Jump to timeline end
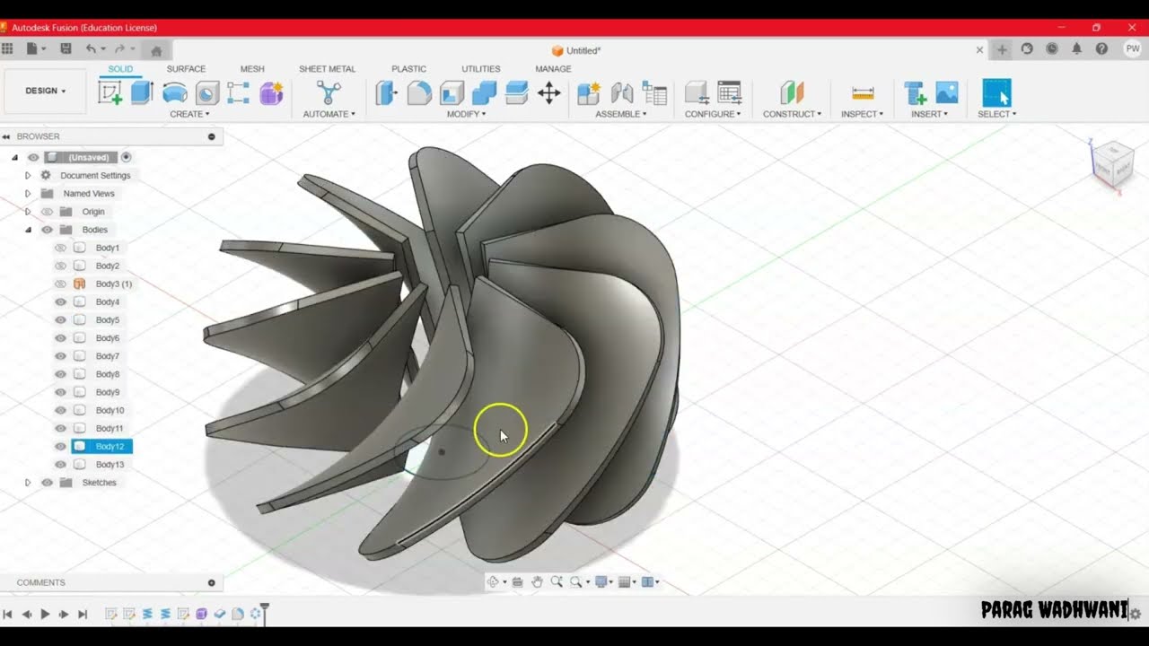Viewport: 1149px width, 646px height. (83, 614)
